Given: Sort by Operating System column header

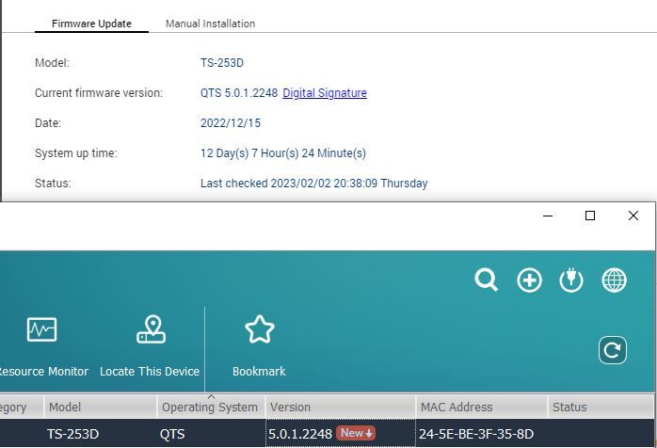Looking at the screenshot, I should tap(211, 407).
